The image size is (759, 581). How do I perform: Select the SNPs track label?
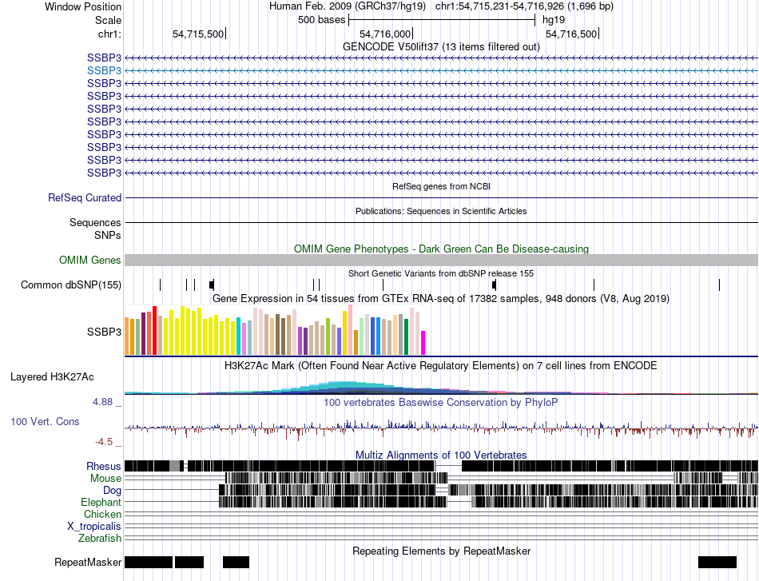[x=108, y=235]
